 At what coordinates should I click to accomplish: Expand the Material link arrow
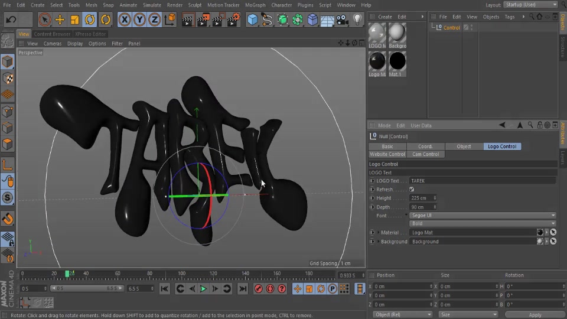[x=379, y=233]
